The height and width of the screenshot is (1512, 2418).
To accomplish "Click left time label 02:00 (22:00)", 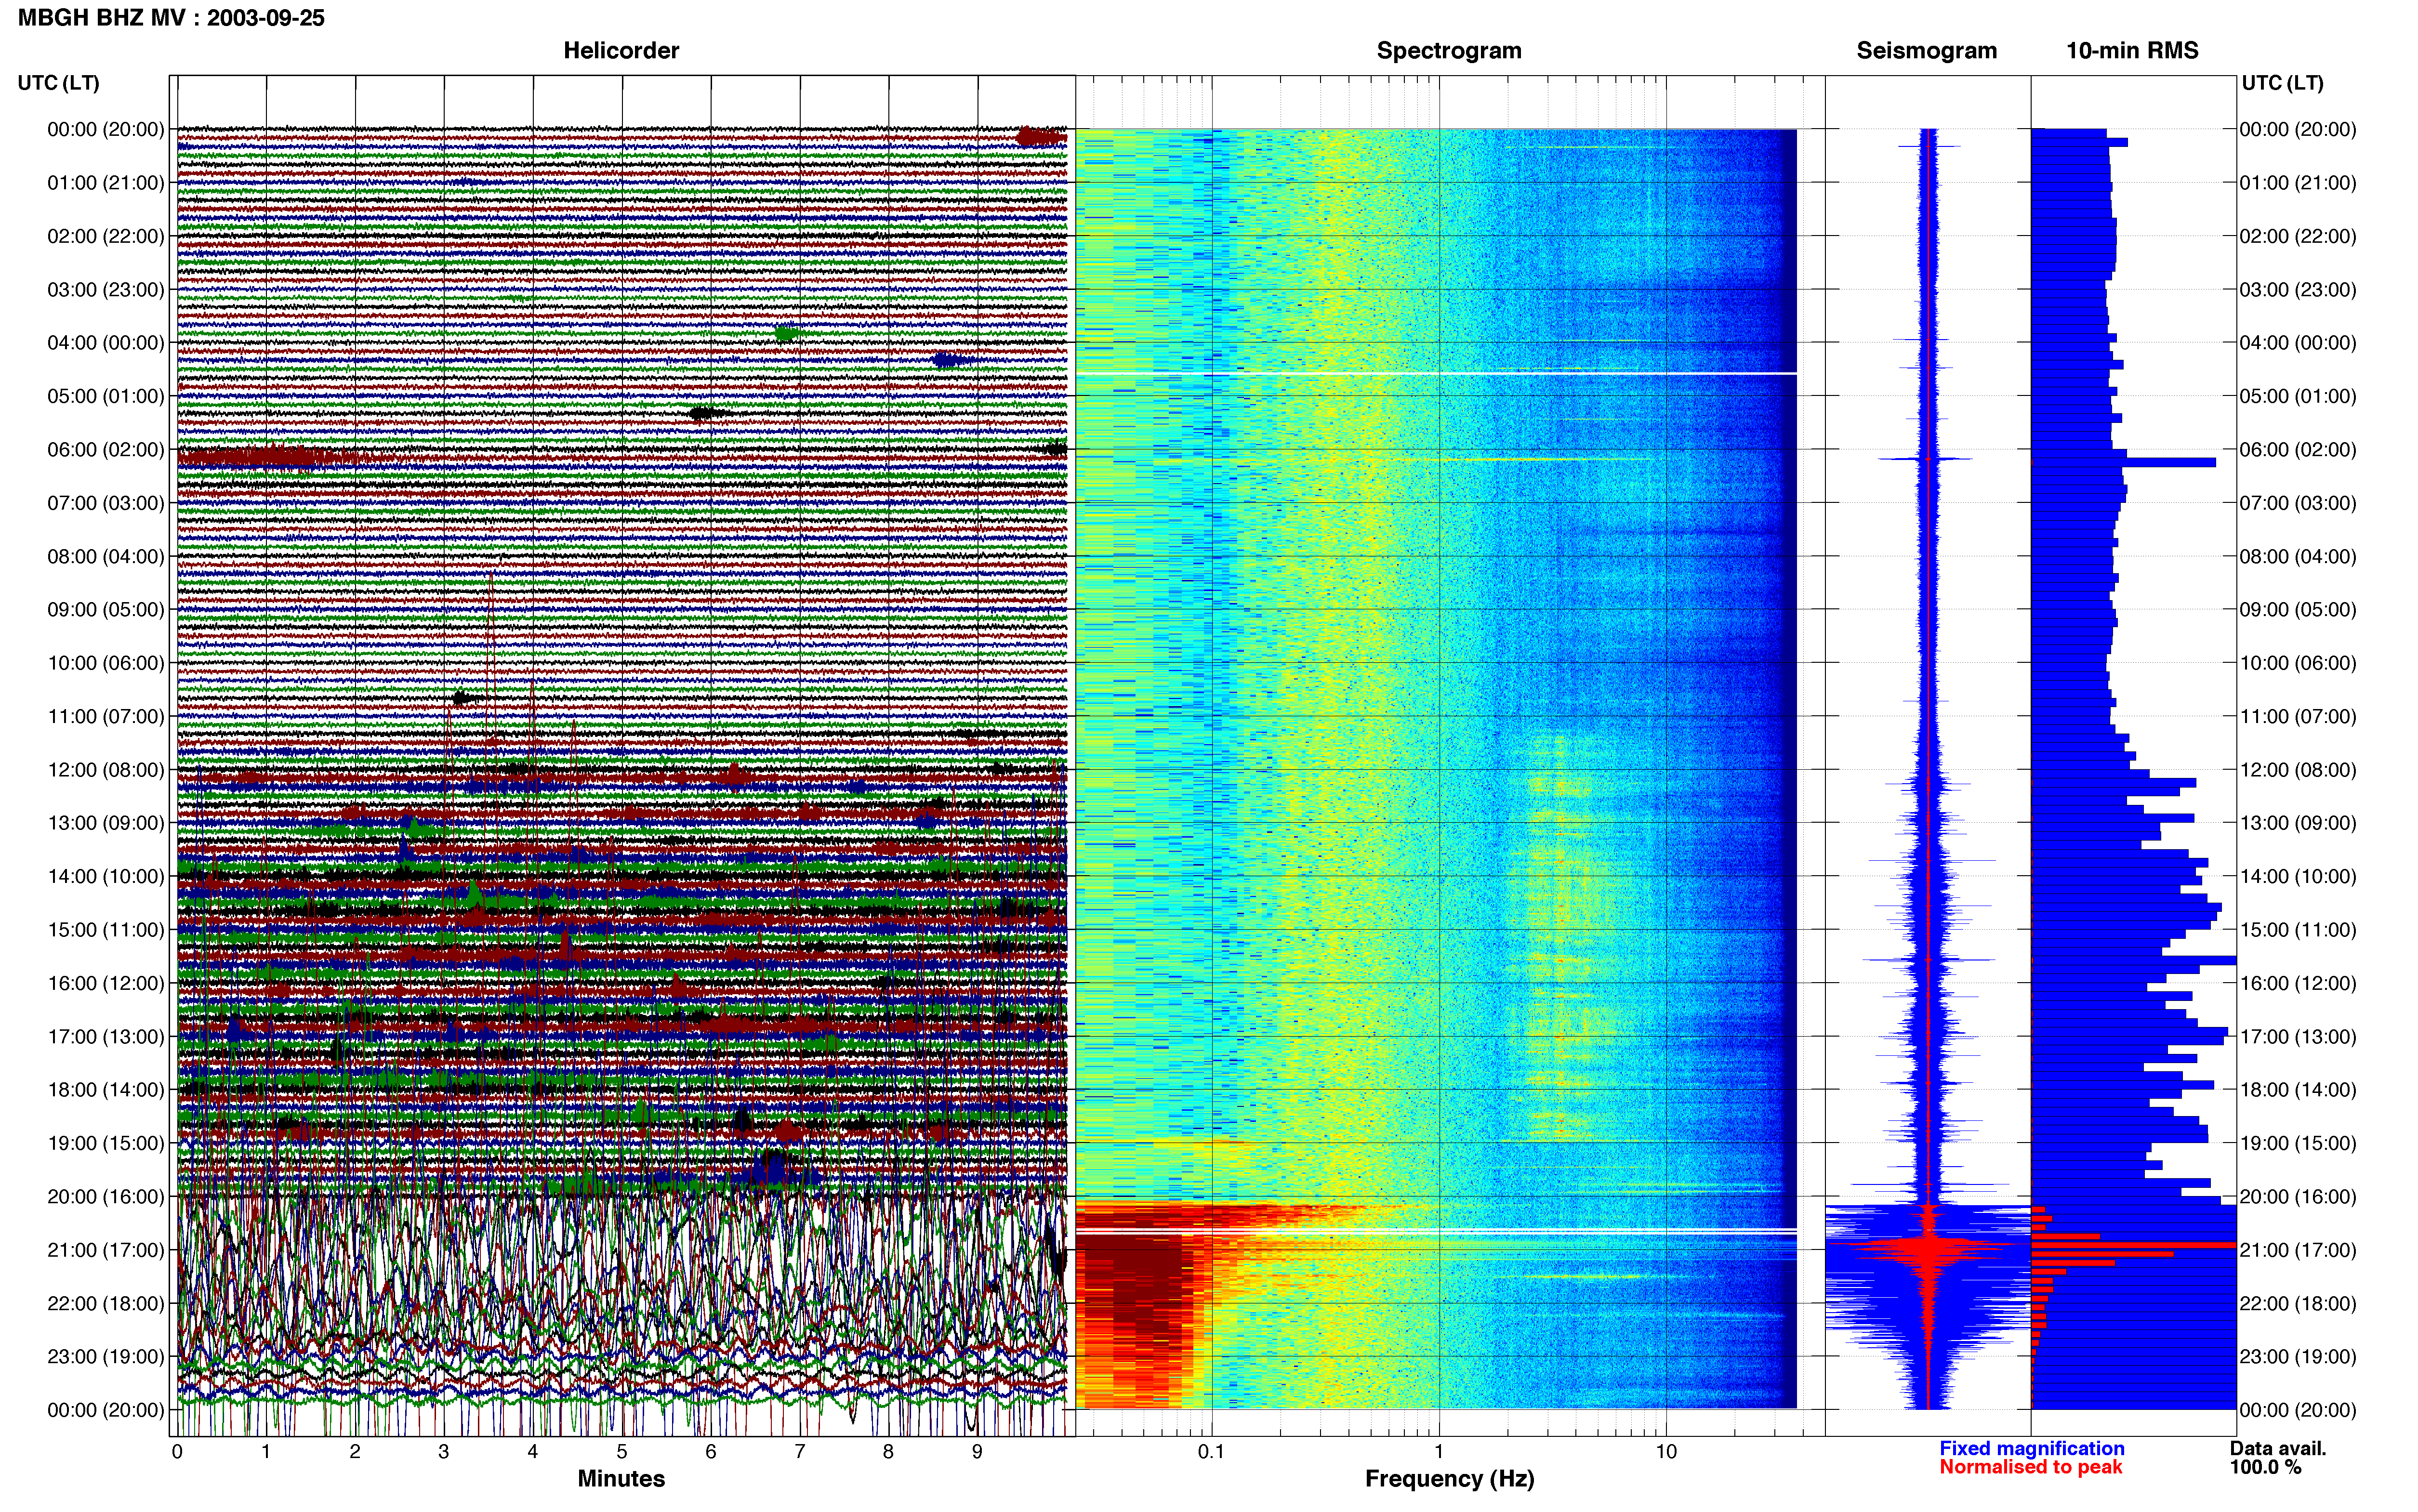I will [x=106, y=236].
